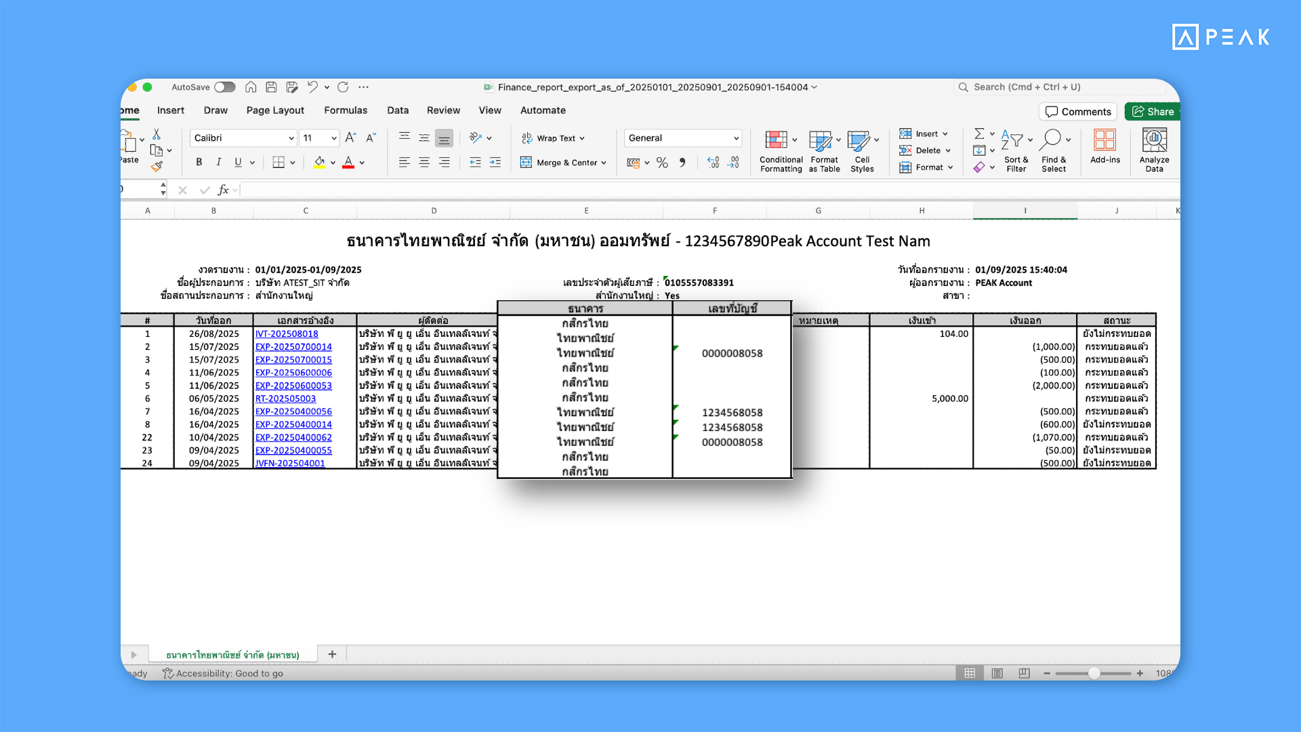1301x732 pixels.
Task: Open the Review ribbon tab
Action: tap(443, 110)
